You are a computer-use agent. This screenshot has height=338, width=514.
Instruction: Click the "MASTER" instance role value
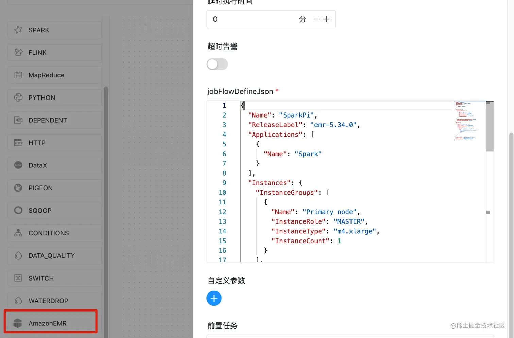pos(349,221)
